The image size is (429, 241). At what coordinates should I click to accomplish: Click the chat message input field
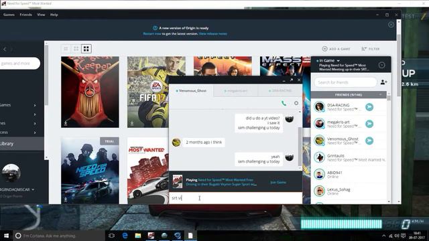(x=235, y=198)
